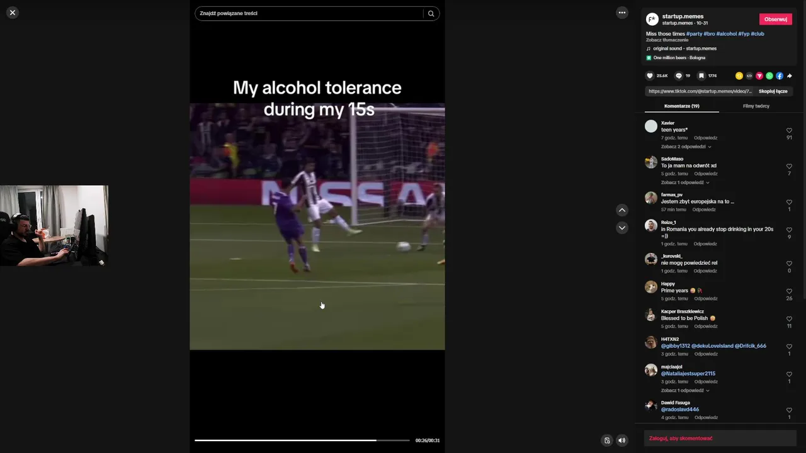Open H4TXN2's profile avatar
The width and height of the screenshot is (806, 453).
651,342
